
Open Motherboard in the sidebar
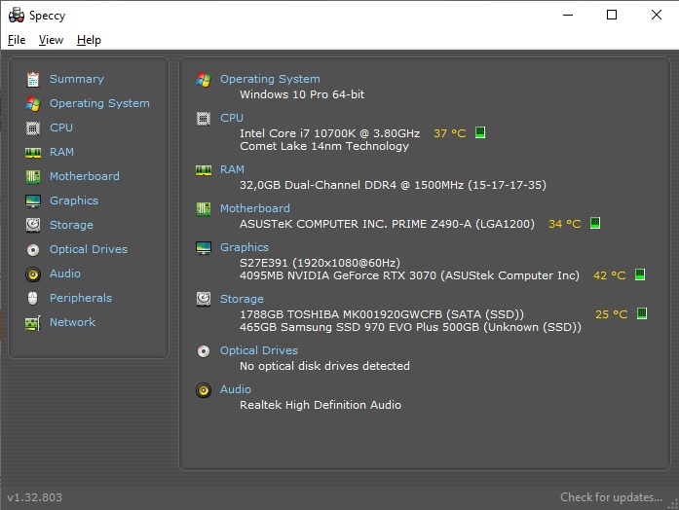85,176
